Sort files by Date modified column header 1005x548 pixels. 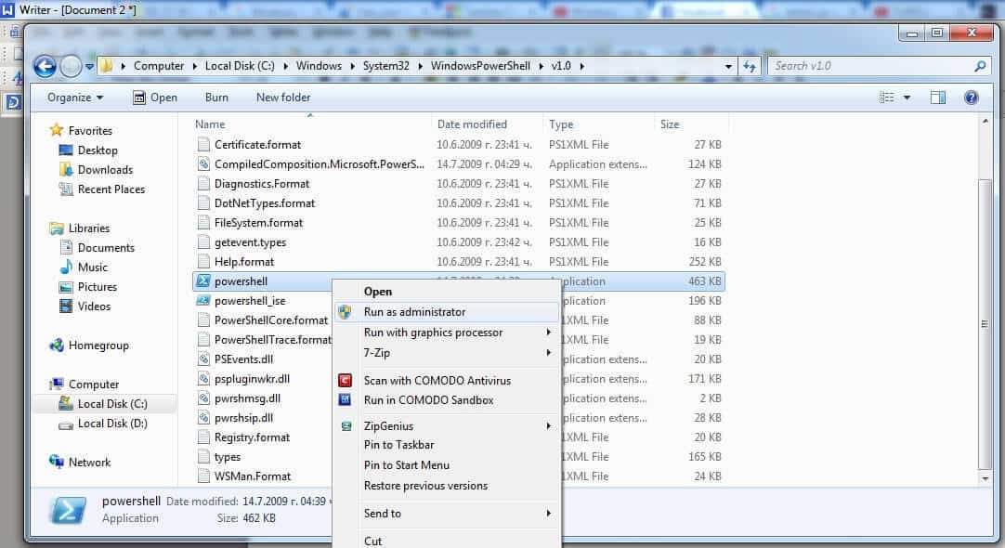pos(472,124)
